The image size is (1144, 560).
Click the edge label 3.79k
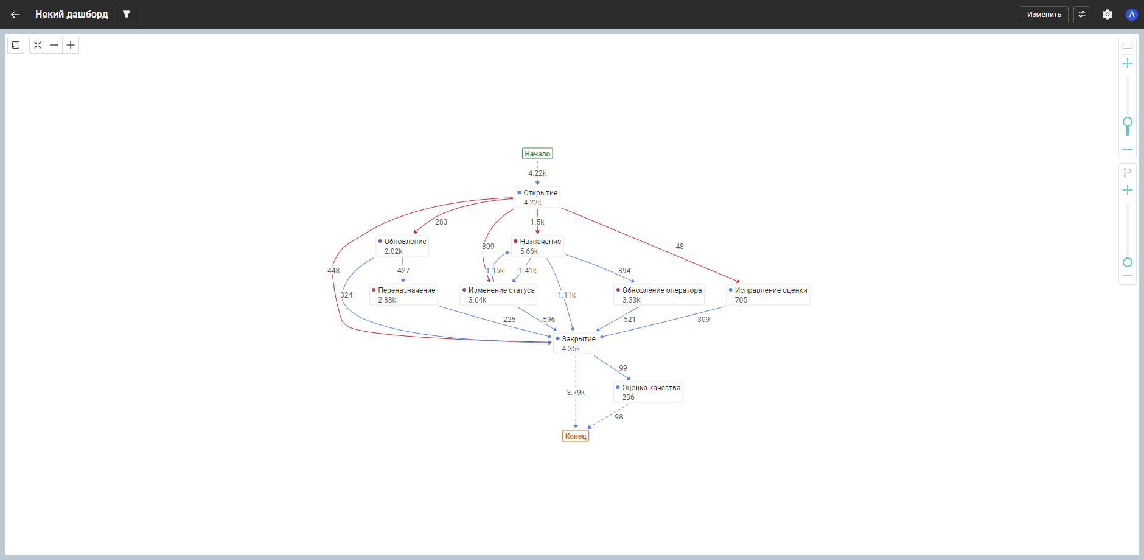pyautogui.click(x=576, y=393)
